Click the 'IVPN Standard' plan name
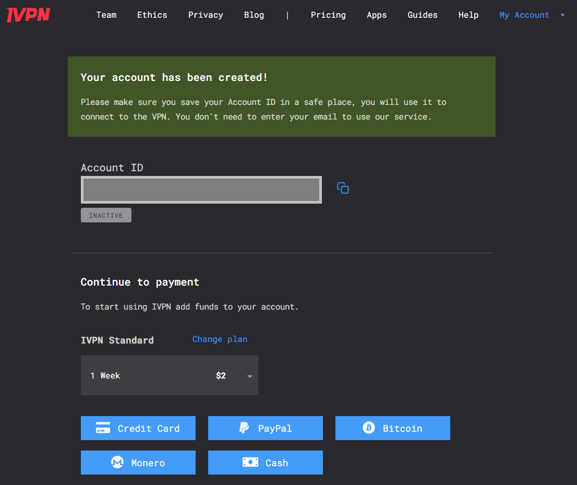The width and height of the screenshot is (577, 485). (117, 340)
